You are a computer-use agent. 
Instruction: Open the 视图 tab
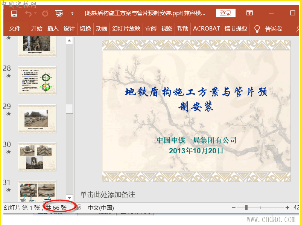(x=167, y=29)
